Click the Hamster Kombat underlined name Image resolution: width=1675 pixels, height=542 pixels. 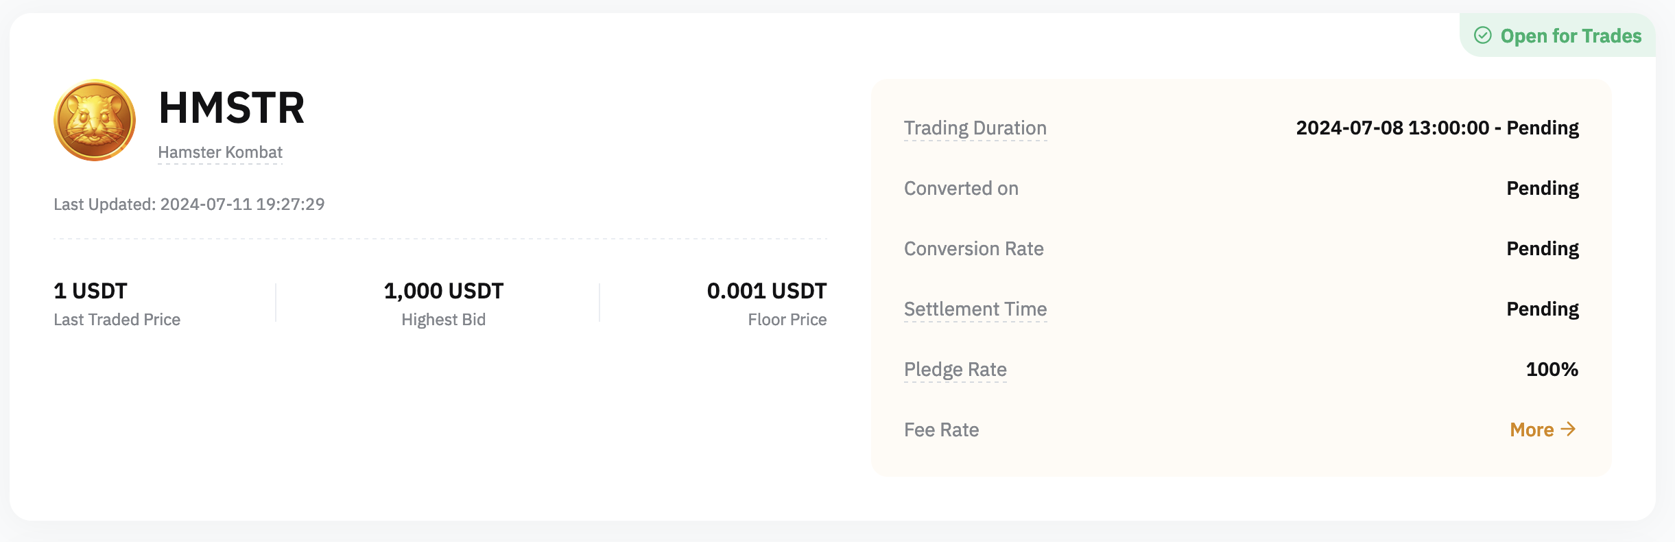click(220, 152)
